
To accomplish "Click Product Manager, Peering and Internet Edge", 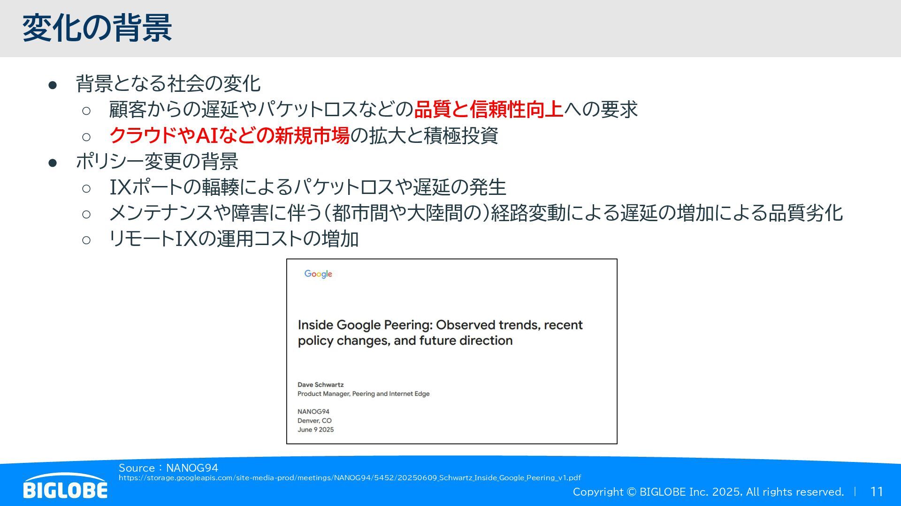I will point(364,394).
